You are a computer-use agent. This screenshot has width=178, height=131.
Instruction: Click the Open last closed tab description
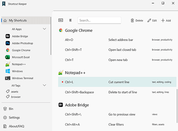click(122, 50)
